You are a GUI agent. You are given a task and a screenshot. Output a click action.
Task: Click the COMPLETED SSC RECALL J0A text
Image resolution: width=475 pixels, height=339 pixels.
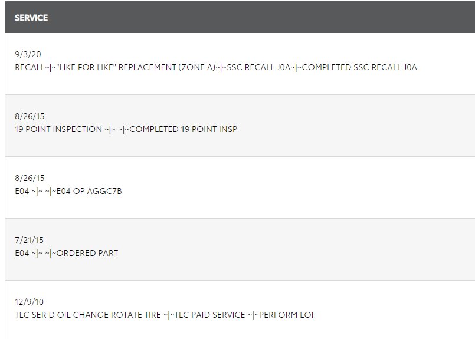(x=359, y=67)
